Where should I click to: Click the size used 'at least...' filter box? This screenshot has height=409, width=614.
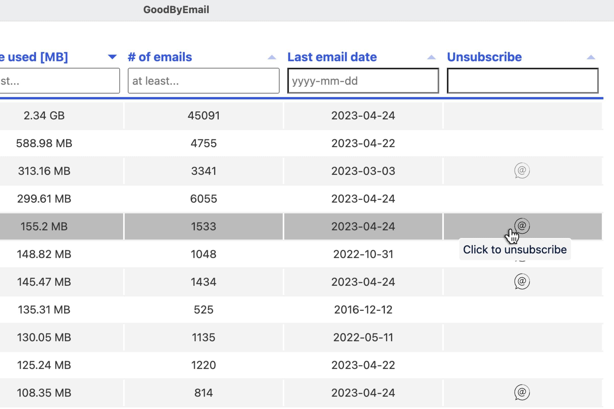tap(60, 81)
